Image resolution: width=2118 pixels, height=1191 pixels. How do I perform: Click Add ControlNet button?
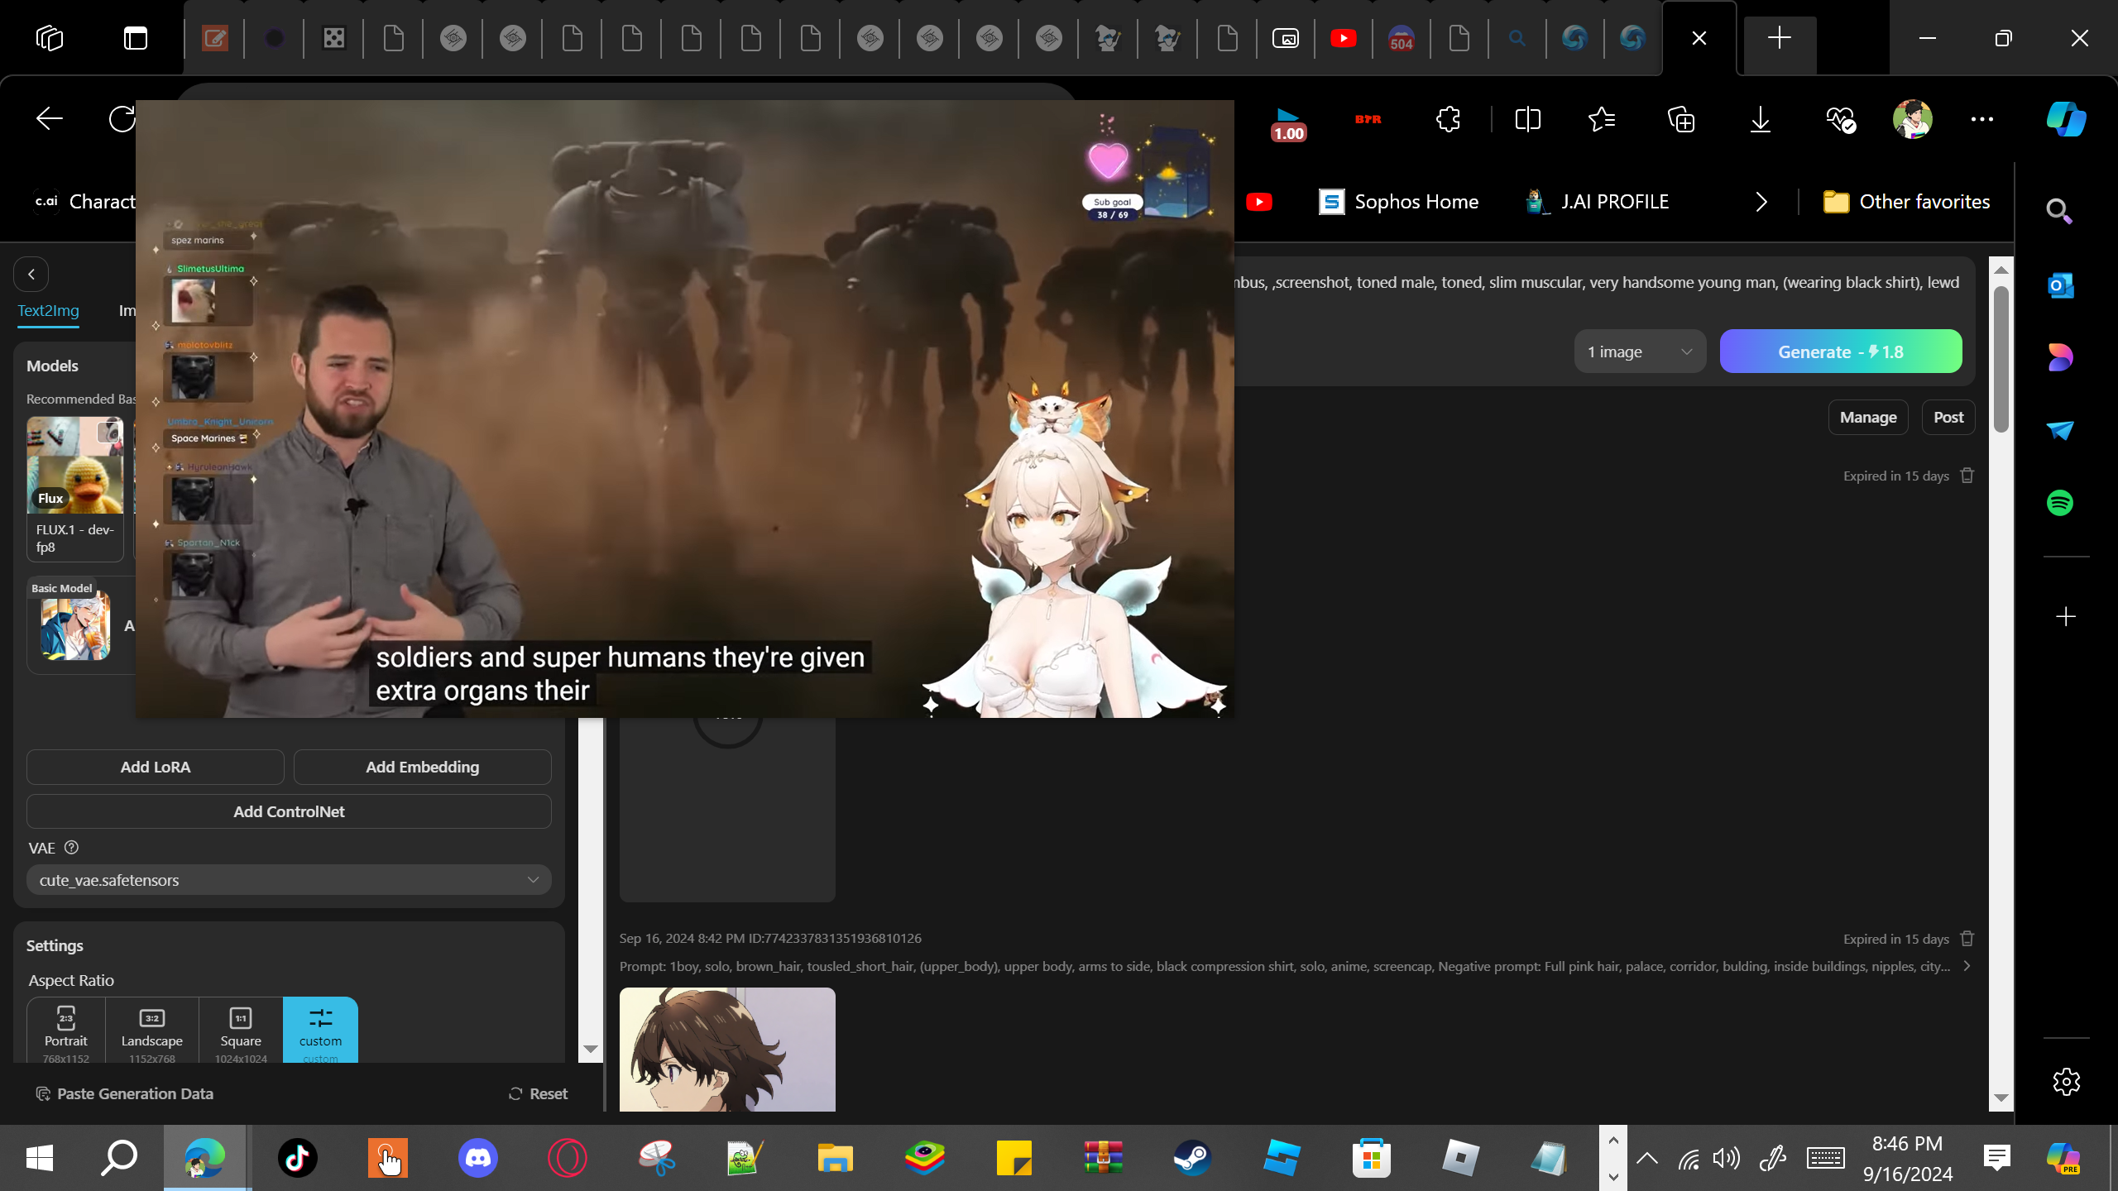coord(289,811)
